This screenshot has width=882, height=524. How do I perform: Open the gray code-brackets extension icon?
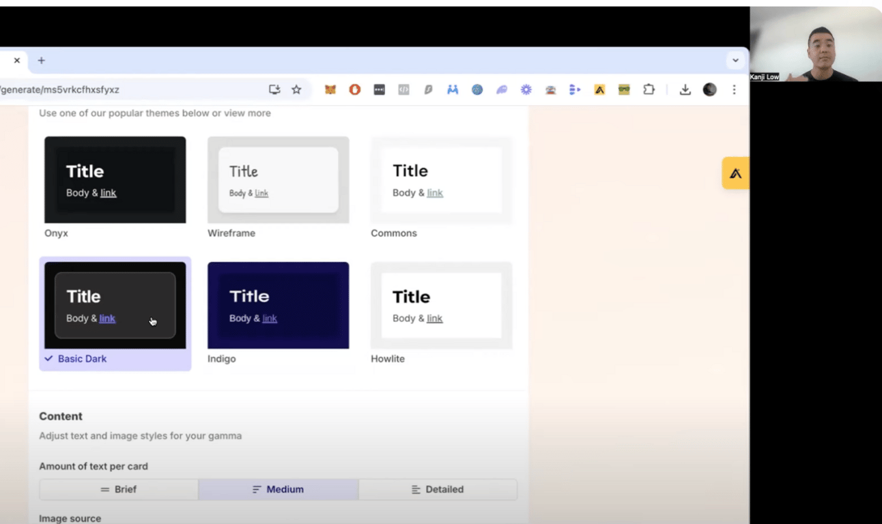pos(404,89)
